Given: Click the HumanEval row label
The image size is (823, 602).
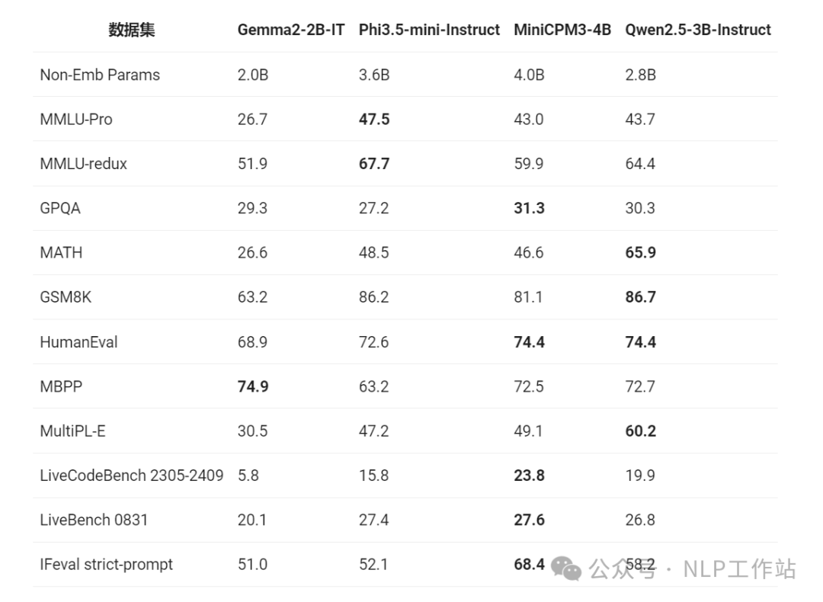Looking at the screenshot, I should (78, 342).
